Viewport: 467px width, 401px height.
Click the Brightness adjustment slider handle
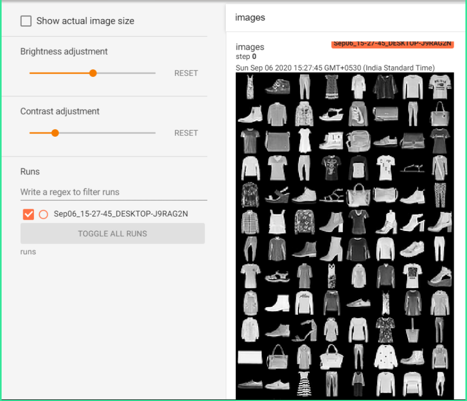(x=93, y=73)
